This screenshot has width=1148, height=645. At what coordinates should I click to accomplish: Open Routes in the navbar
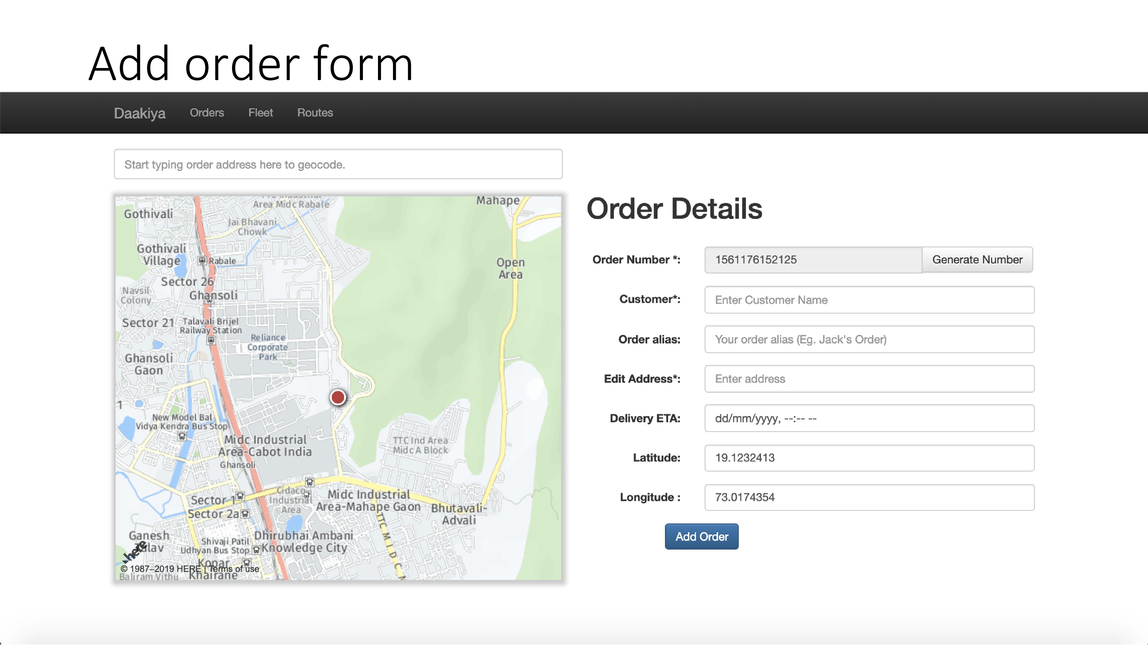[x=315, y=113]
